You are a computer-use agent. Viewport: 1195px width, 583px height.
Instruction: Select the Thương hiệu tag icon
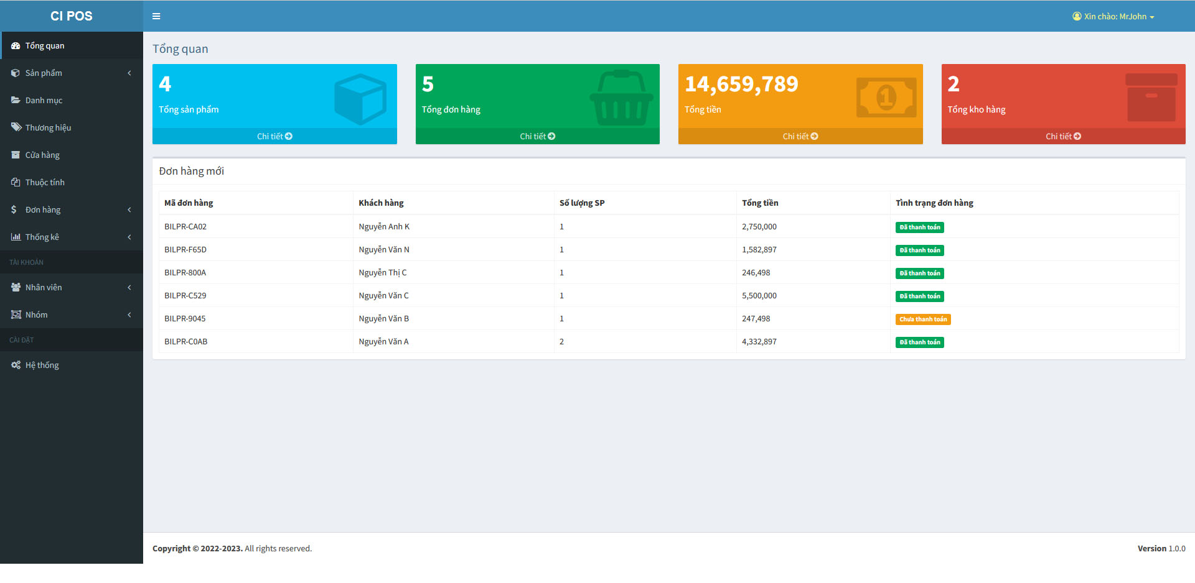[x=15, y=127]
